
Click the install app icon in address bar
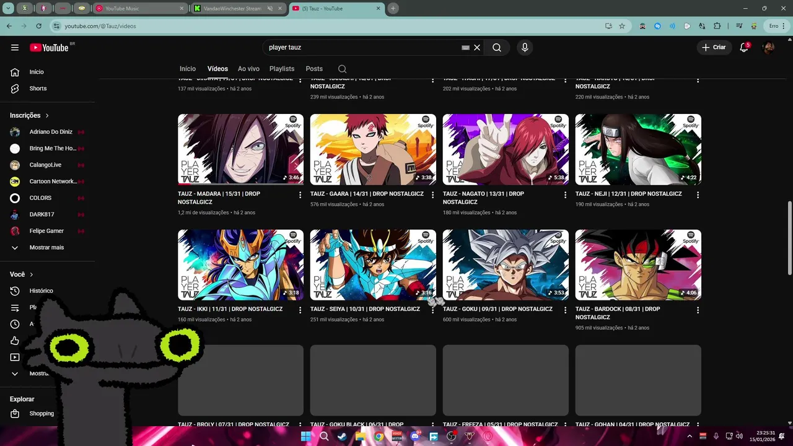608,26
